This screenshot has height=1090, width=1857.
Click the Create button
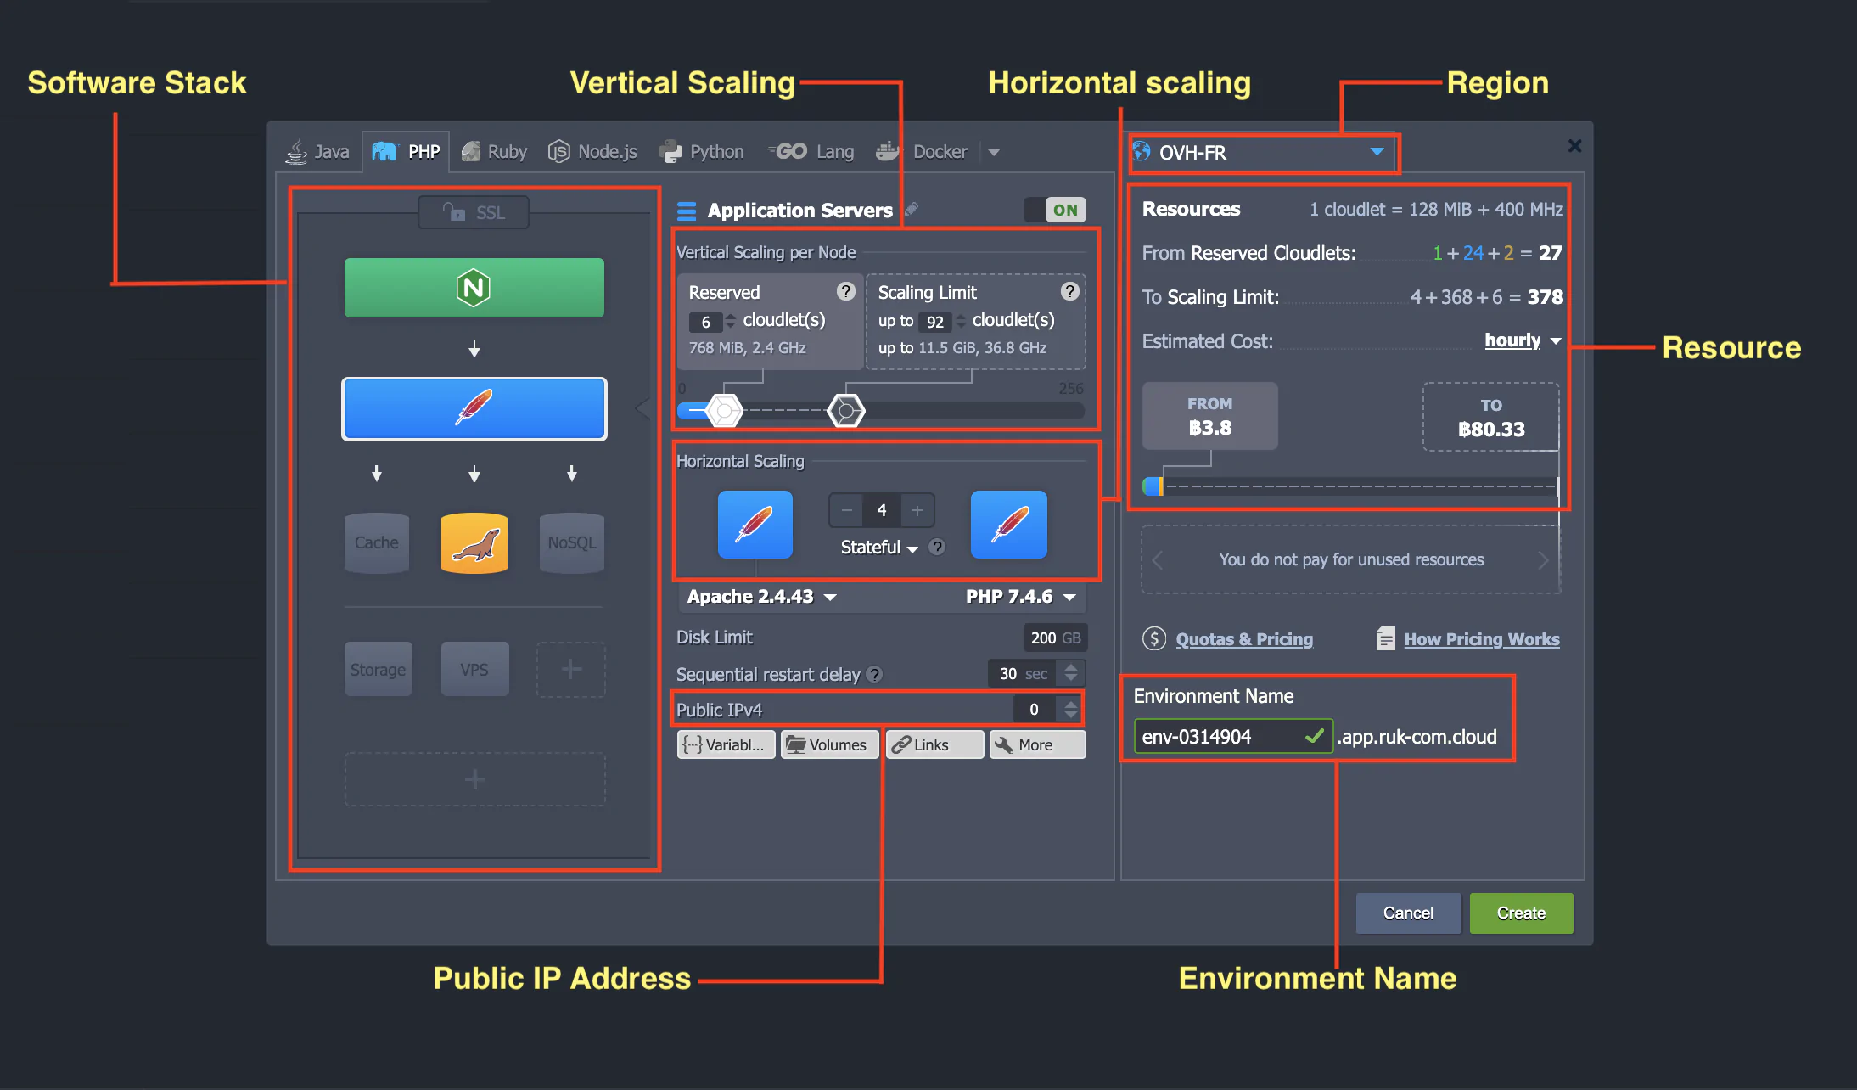(1521, 913)
